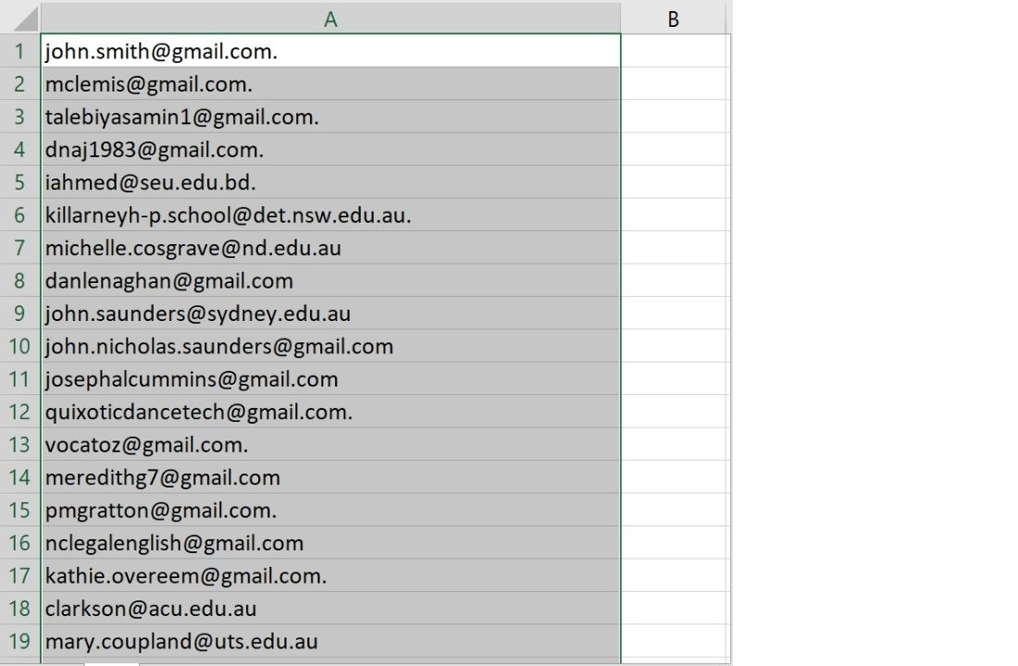
Task: Select cell B1 next to john.smith email
Action: [673, 52]
